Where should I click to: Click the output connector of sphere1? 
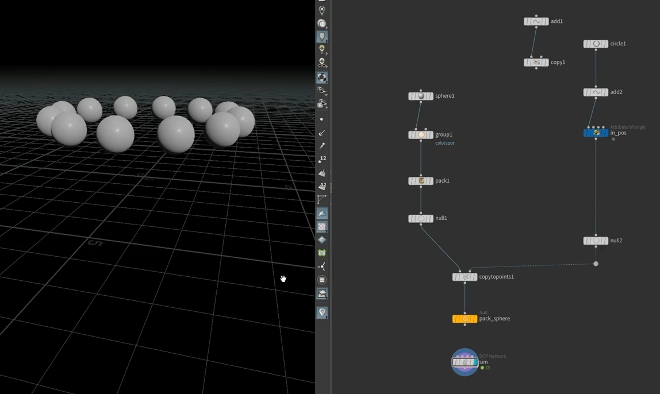[x=421, y=102]
